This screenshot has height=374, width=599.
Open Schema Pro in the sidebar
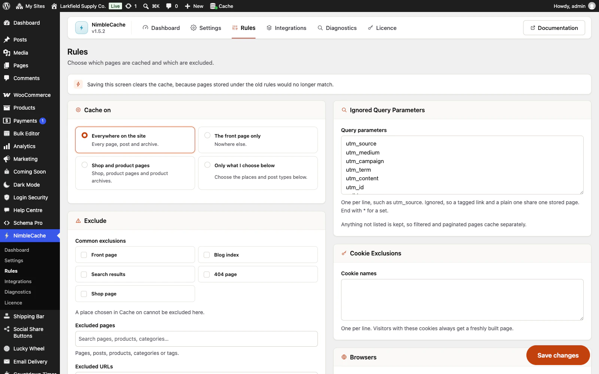[30, 223]
